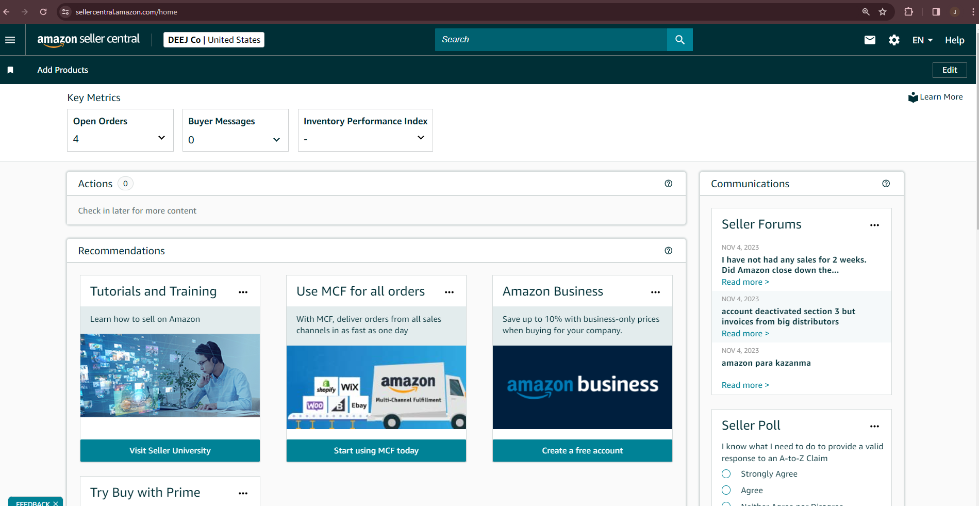
Task: Open the settings gear icon
Action: (x=894, y=40)
